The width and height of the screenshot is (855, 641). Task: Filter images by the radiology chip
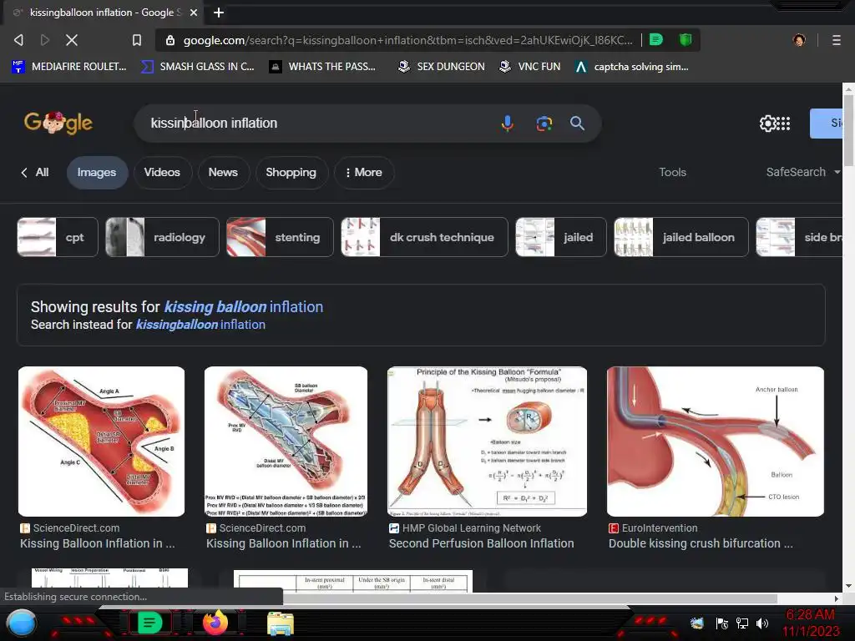pos(163,237)
